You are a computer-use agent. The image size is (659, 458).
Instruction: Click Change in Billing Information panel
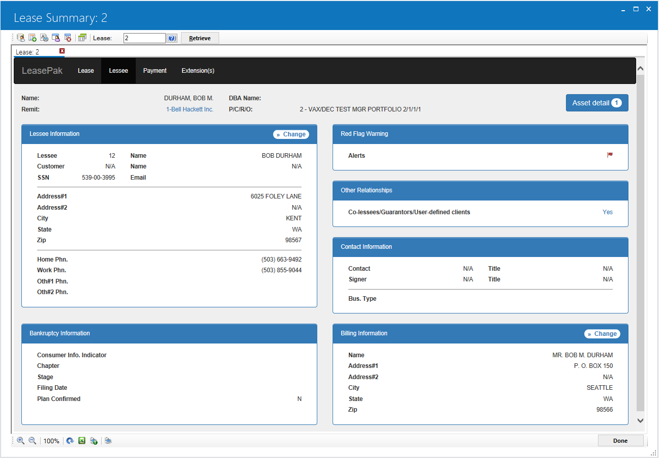[x=602, y=334]
